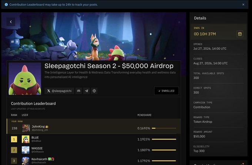The image size is (252, 165).
Task: Click the rank 2 badge
Action: [x=14, y=150]
